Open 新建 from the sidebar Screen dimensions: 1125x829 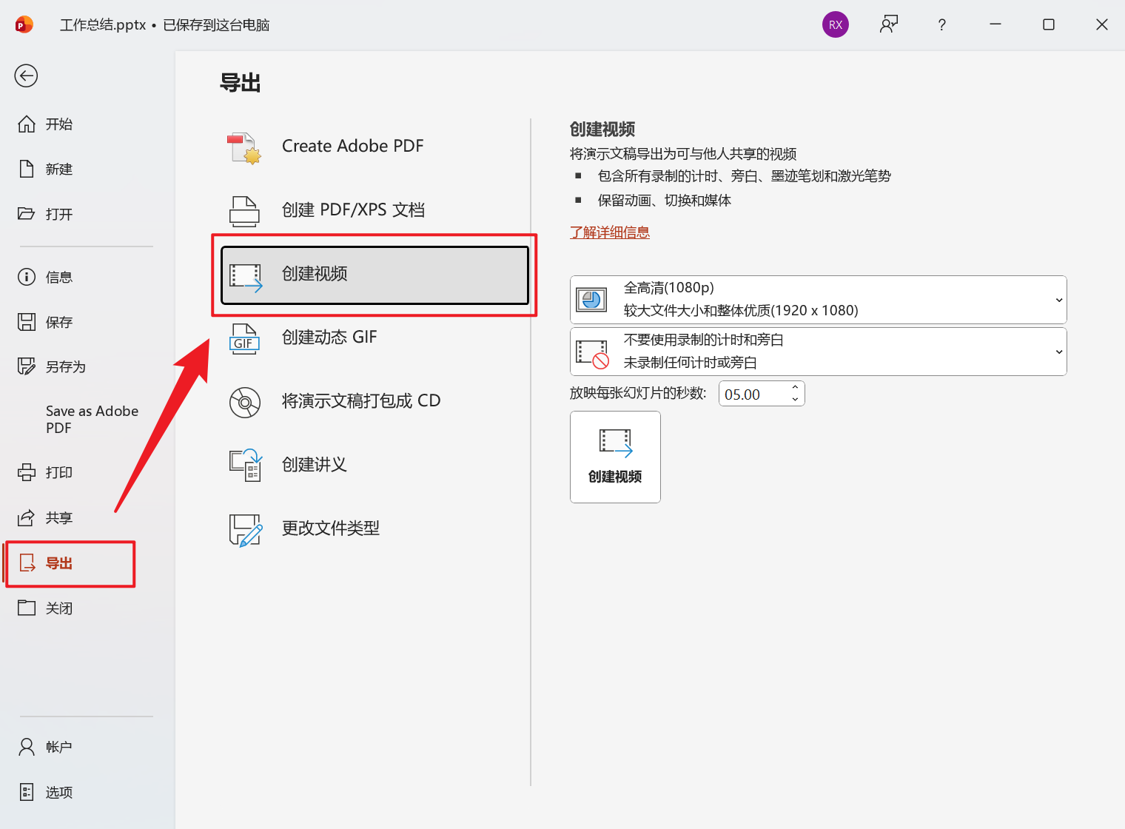59,169
